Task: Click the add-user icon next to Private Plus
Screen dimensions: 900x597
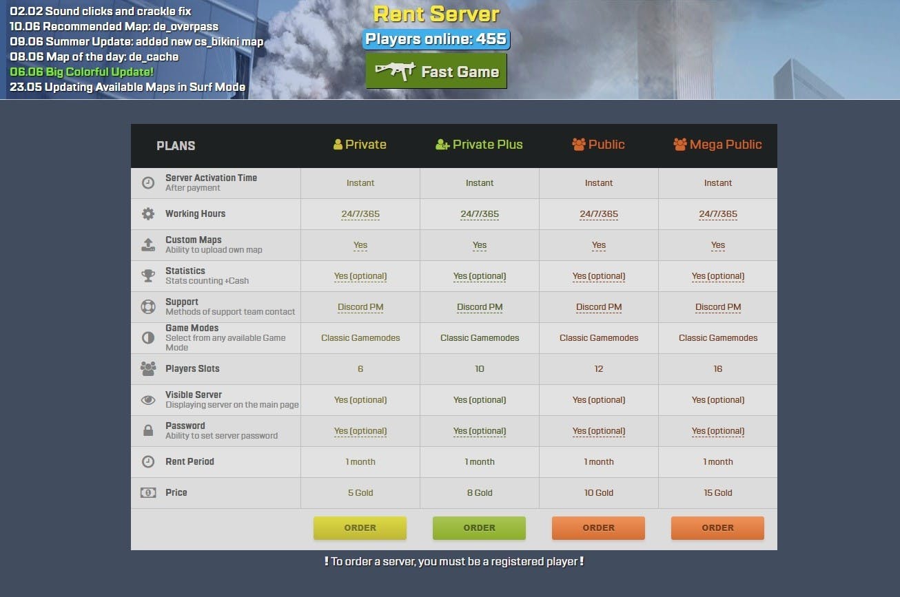Action: [442, 145]
